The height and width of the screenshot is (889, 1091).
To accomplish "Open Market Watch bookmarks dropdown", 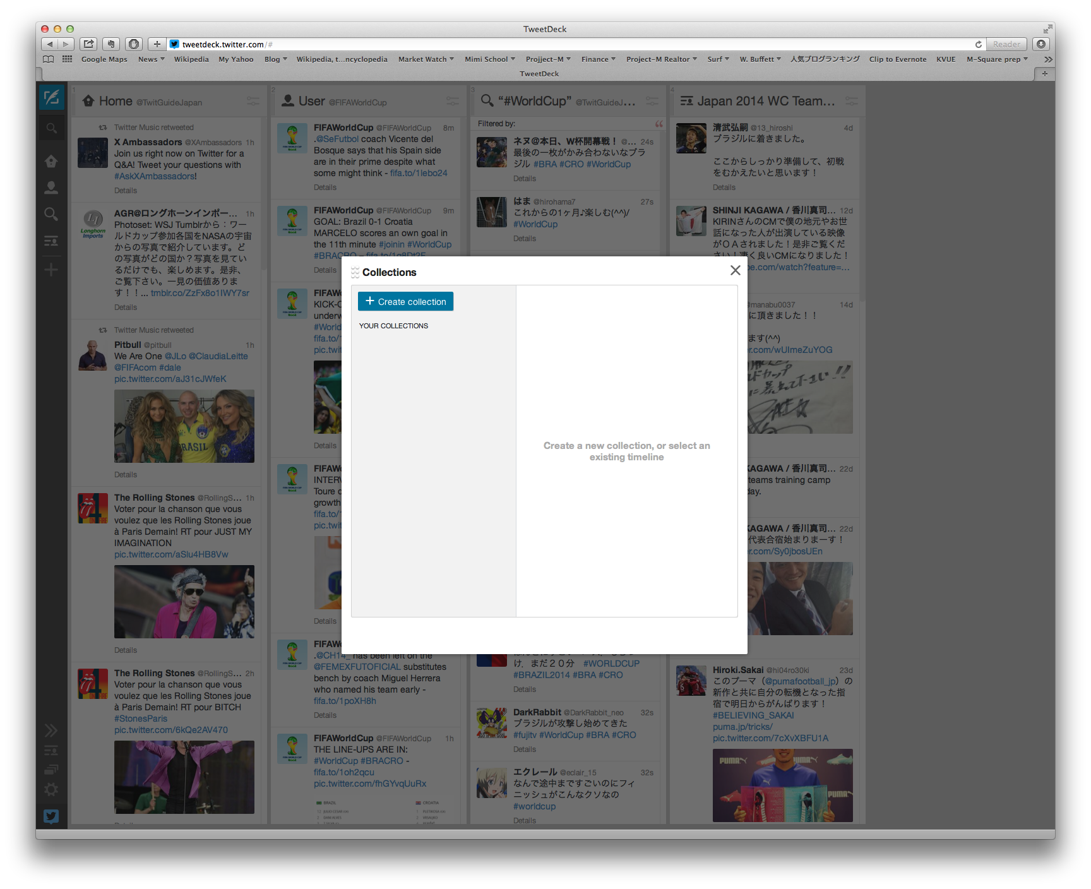I will coord(426,59).
